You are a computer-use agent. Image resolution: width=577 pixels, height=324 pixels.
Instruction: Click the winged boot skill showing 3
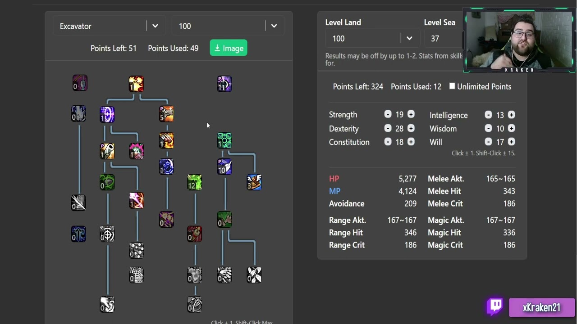pyautogui.click(x=254, y=182)
